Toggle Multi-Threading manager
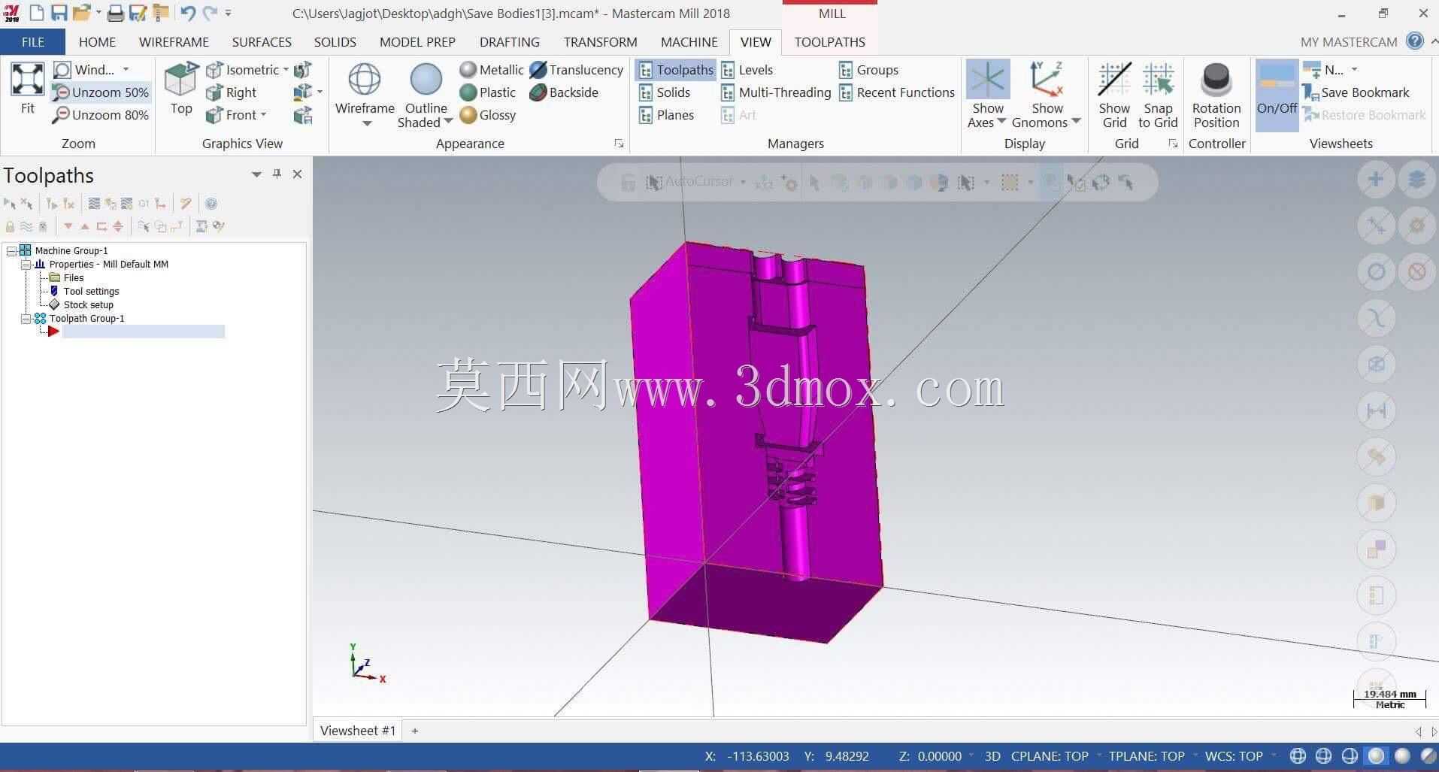This screenshot has width=1439, height=772. tap(776, 92)
